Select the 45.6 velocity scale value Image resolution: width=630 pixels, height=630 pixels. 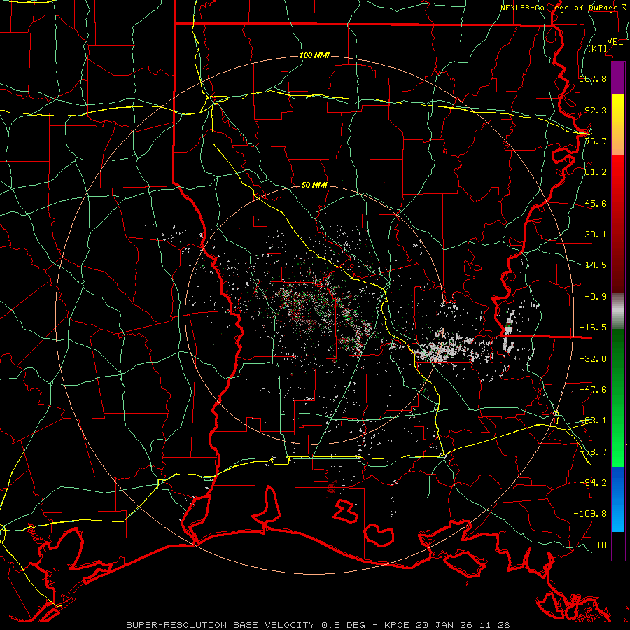[596, 203]
